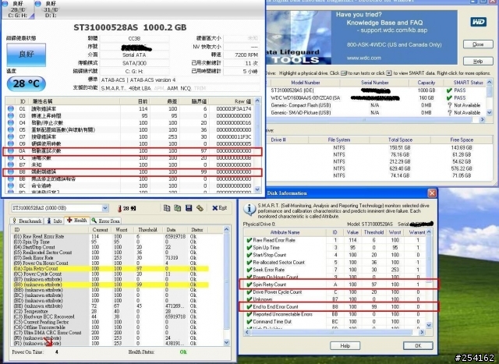Open support.wdc.com/kb.asp link in WD banner
Viewport: 499px width, 364px height.
[x=394, y=30]
